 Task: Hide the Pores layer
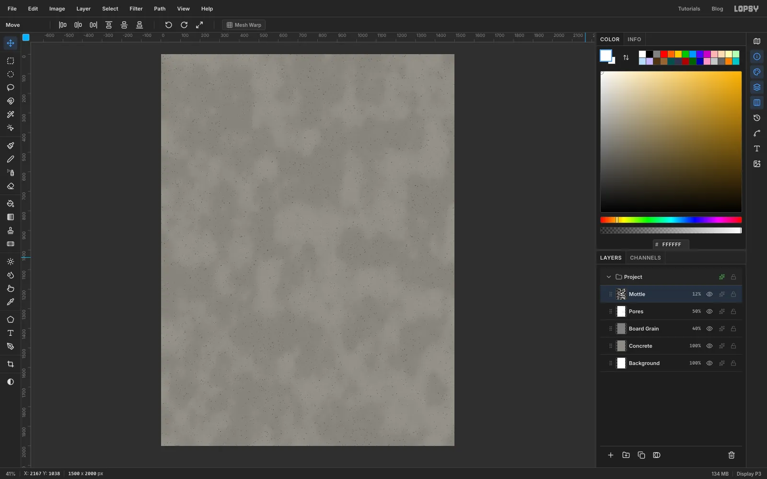point(709,311)
